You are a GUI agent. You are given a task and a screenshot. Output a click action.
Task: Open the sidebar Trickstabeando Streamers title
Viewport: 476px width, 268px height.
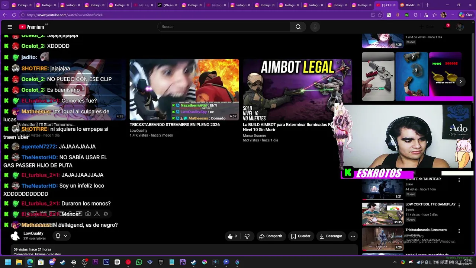coord(426,230)
